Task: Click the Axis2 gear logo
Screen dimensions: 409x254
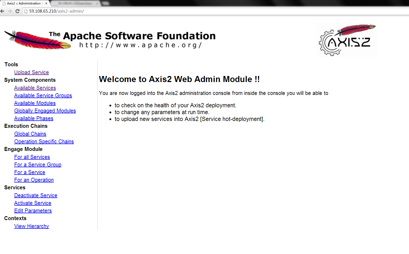Action: tap(347, 40)
